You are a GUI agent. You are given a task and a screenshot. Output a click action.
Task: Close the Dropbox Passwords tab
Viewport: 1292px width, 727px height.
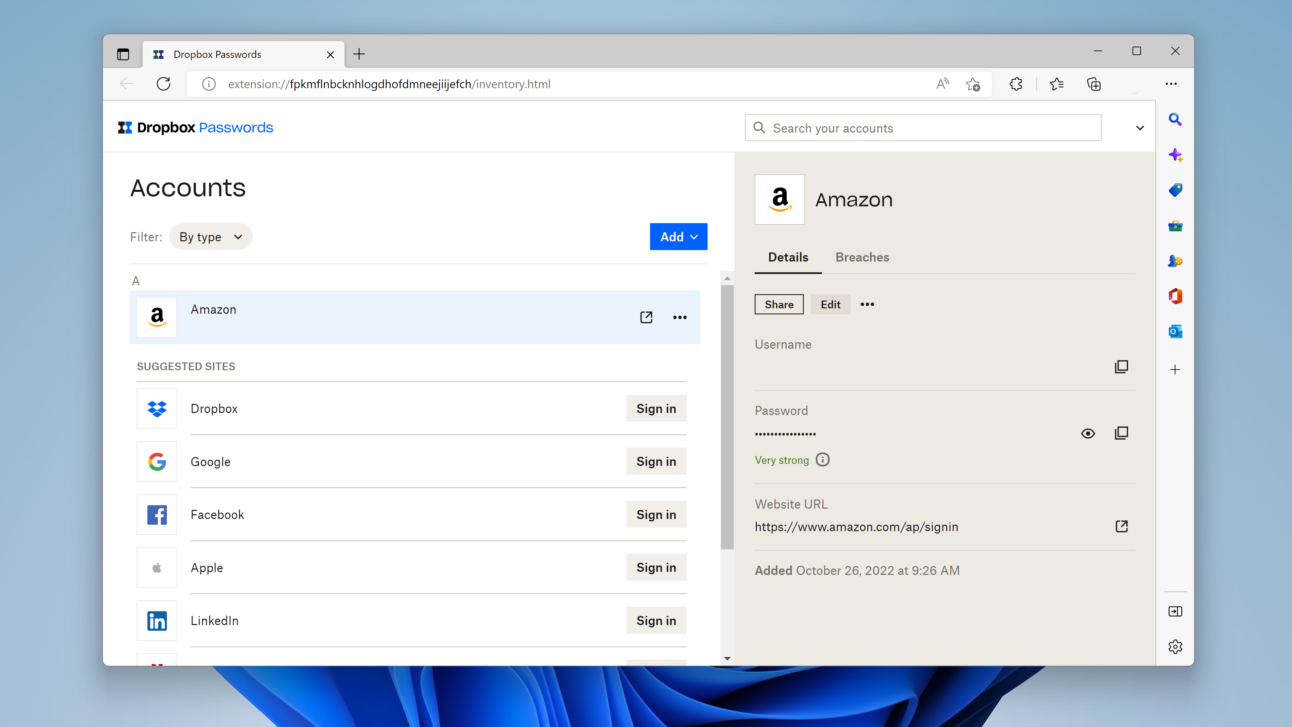[x=330, y=54]
